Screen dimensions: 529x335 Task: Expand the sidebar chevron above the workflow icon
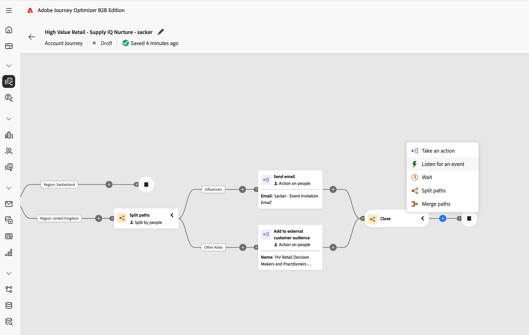[9, 274]
